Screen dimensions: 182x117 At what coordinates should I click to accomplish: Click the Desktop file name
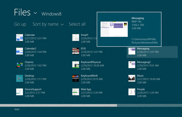click(x=29, y=76)
